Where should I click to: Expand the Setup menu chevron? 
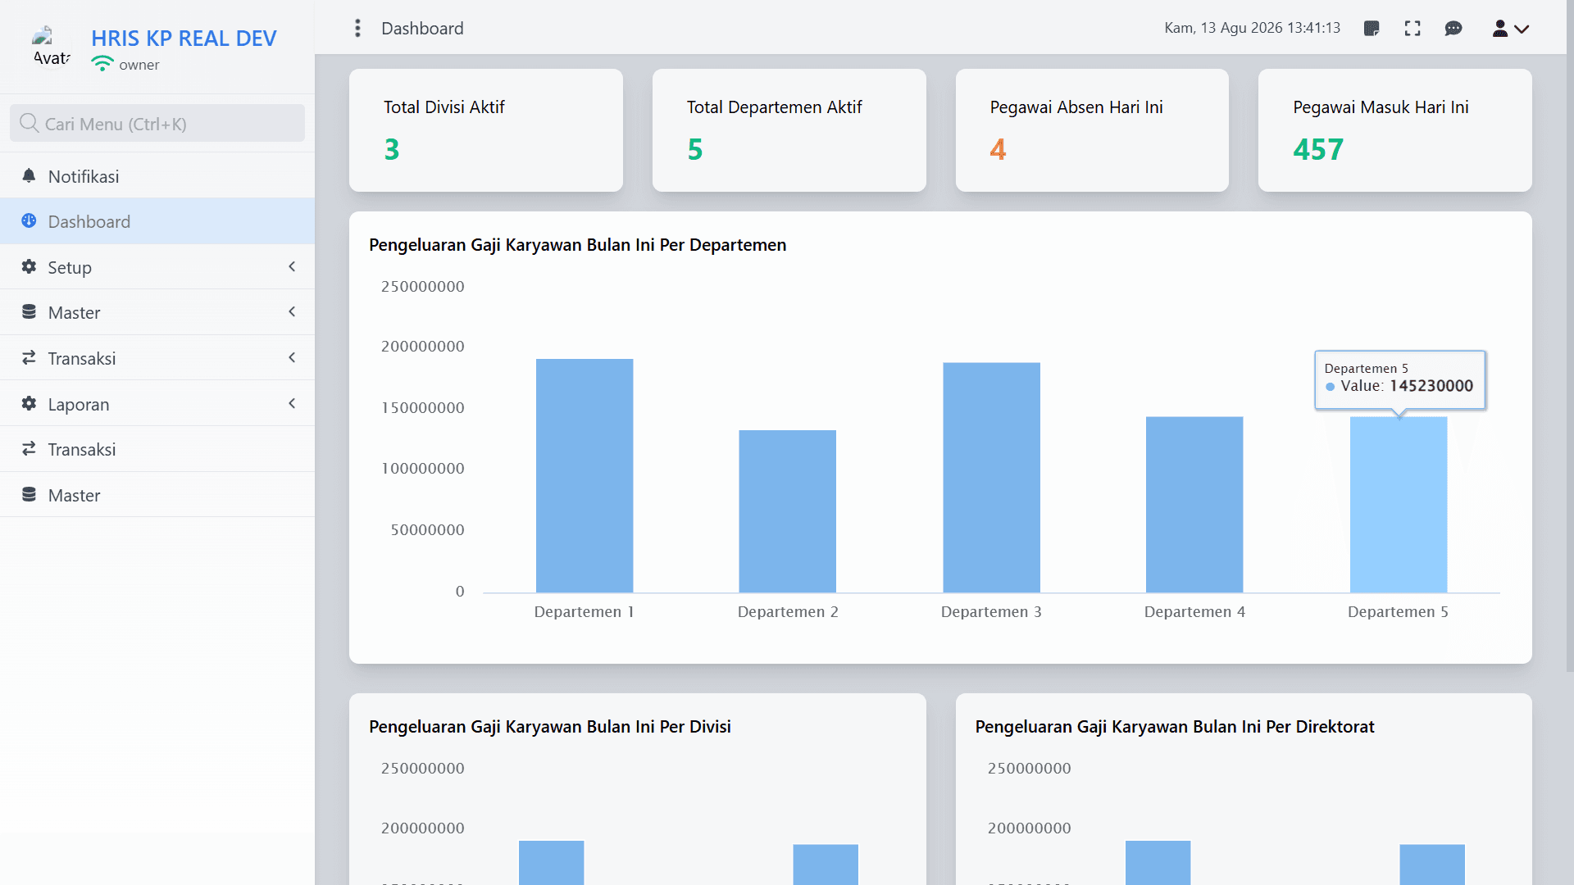click(292, 266)
